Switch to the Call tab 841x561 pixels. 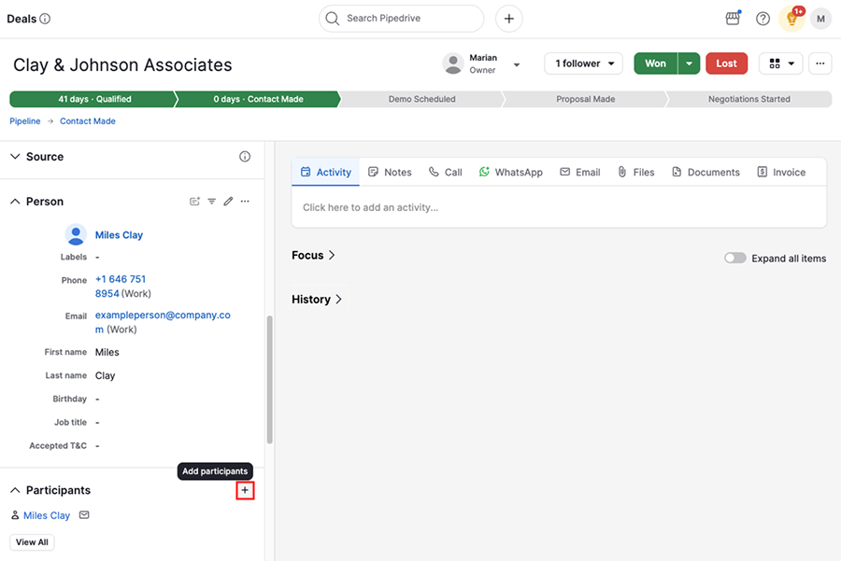tap(445, 172)
